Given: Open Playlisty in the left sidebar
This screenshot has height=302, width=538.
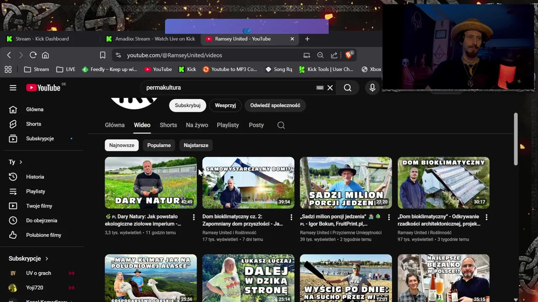Looking at the screenshot, I should click(x=44, y=191).
